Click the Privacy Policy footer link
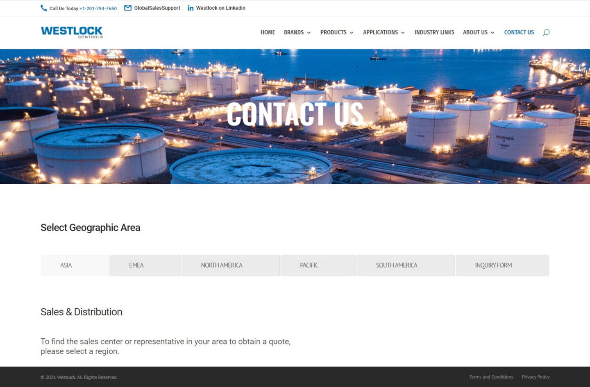Screen dimensions: 590x387 pyautogui.click(x=536, y=377)
